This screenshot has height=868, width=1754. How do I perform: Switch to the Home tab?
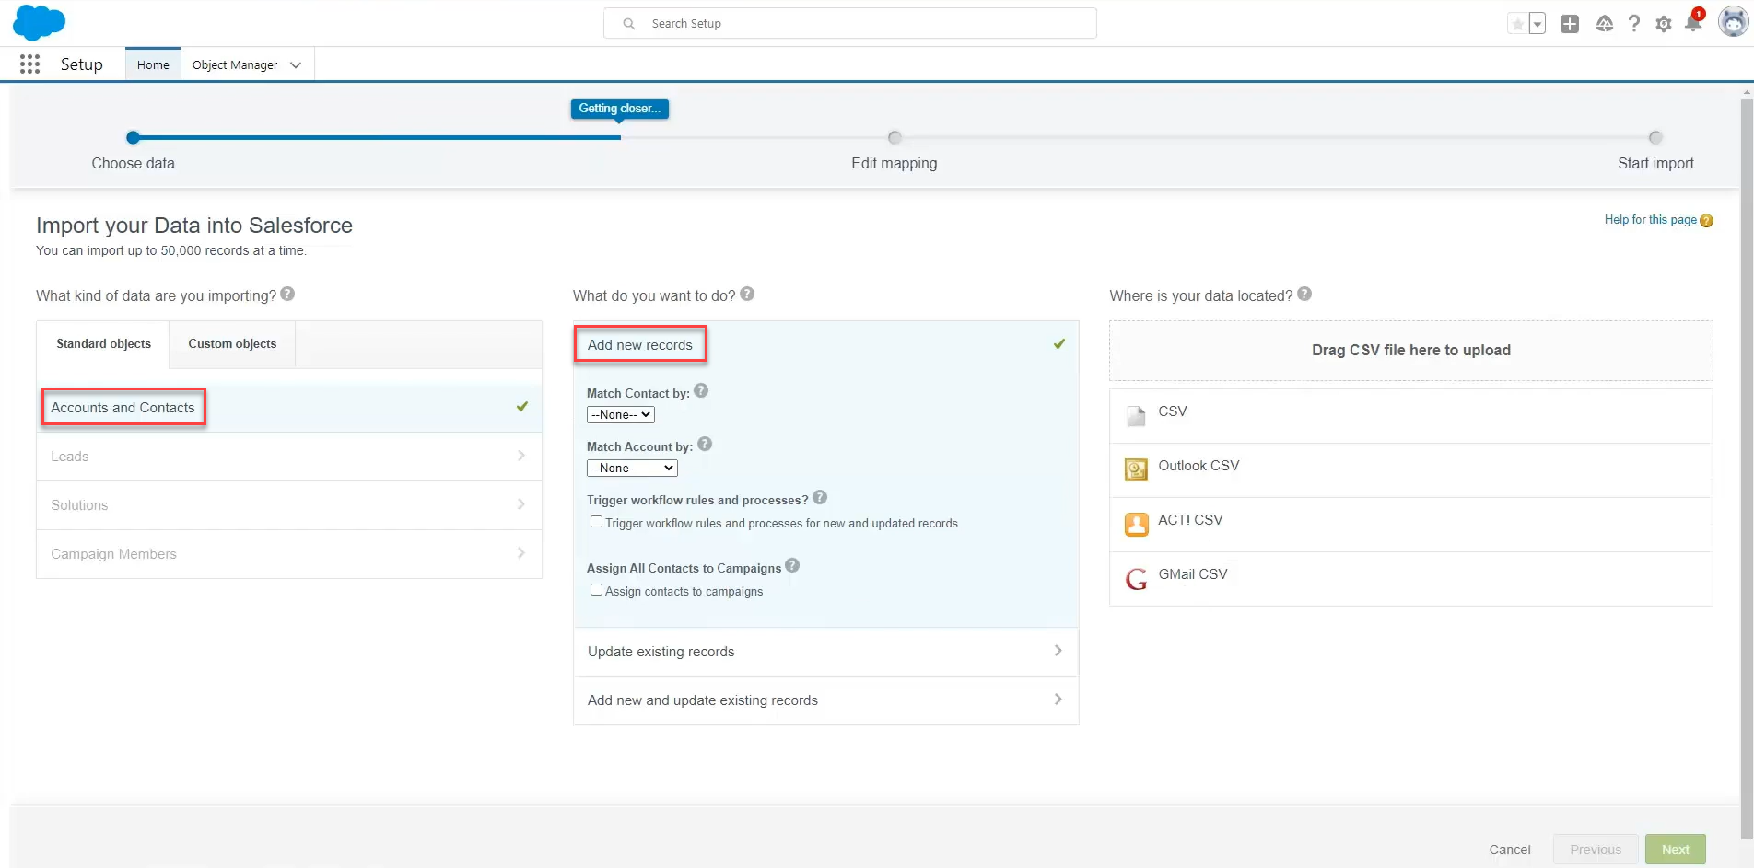point(153,64)
